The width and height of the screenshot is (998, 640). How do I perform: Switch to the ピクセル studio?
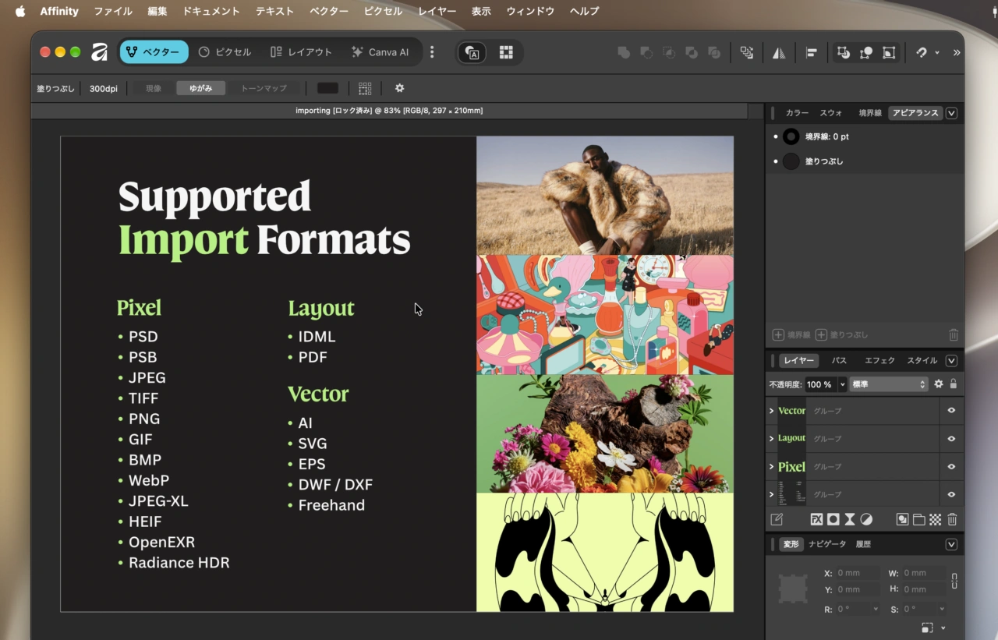point(225,52)
